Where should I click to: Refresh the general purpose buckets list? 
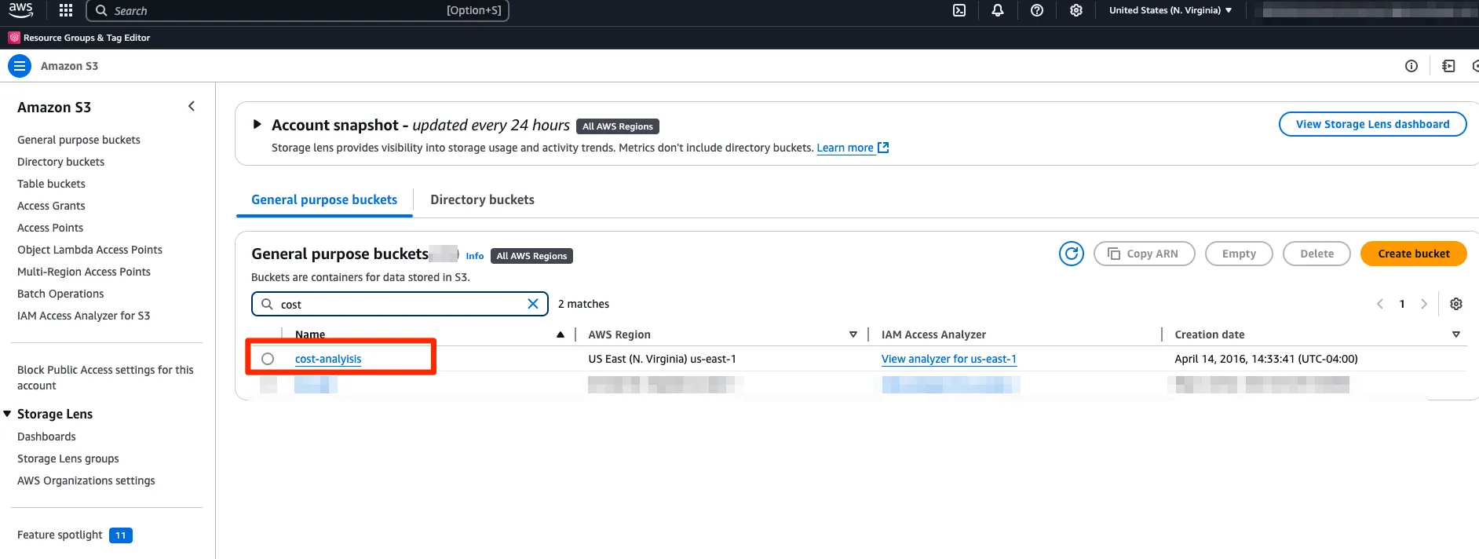pos(1072,254)
